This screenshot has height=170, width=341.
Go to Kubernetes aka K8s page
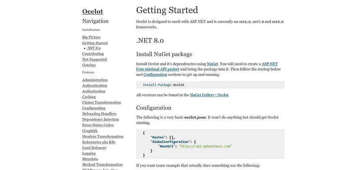(99, 142)
